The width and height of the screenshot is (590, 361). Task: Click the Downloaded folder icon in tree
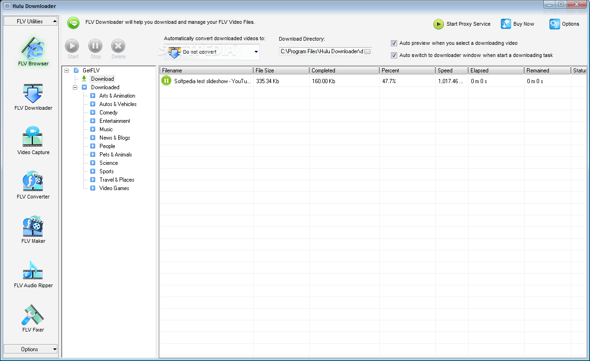tap(84, 87)
